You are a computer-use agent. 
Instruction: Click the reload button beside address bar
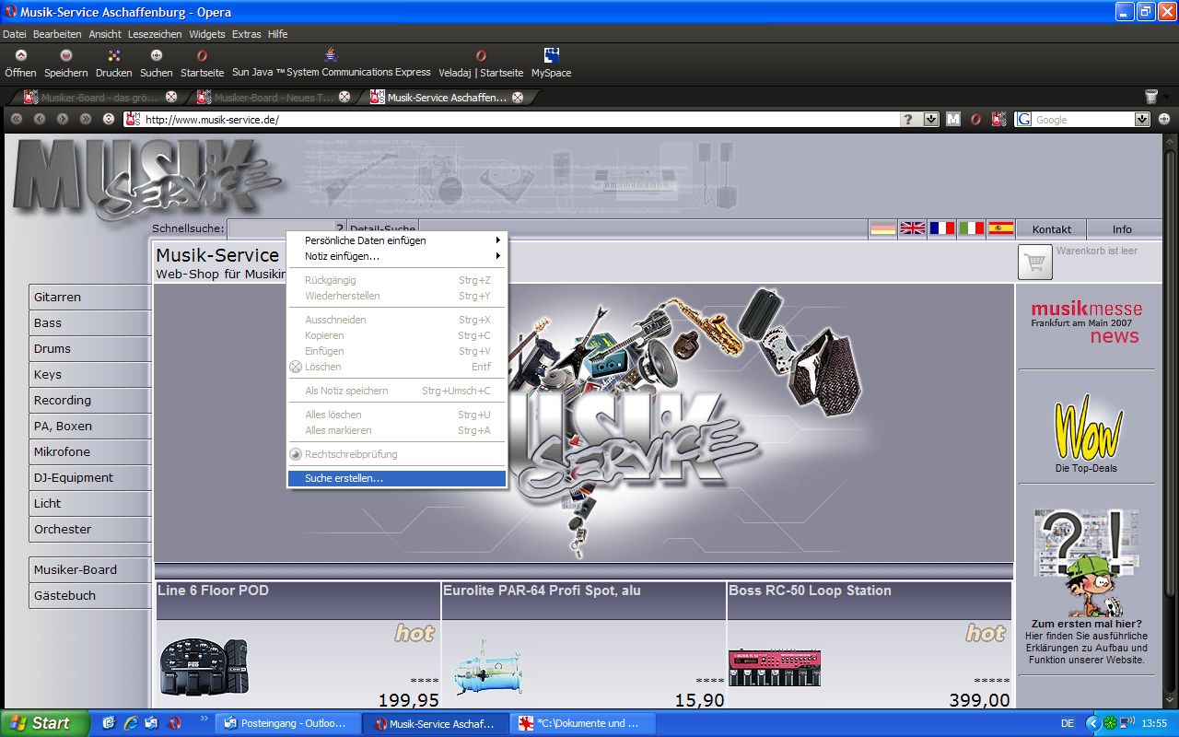tap(109, 119)
